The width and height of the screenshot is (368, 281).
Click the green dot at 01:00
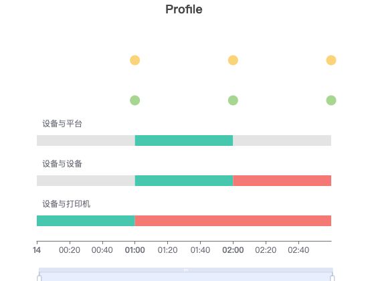tap(135, 100)
